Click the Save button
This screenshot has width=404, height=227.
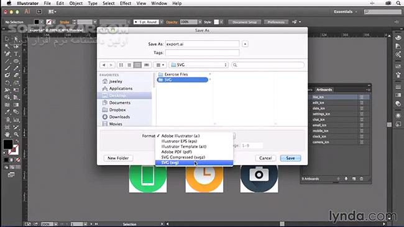click(290, 158)
